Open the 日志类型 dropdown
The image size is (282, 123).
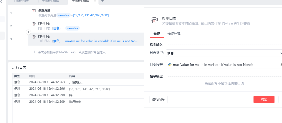(224, 53)
